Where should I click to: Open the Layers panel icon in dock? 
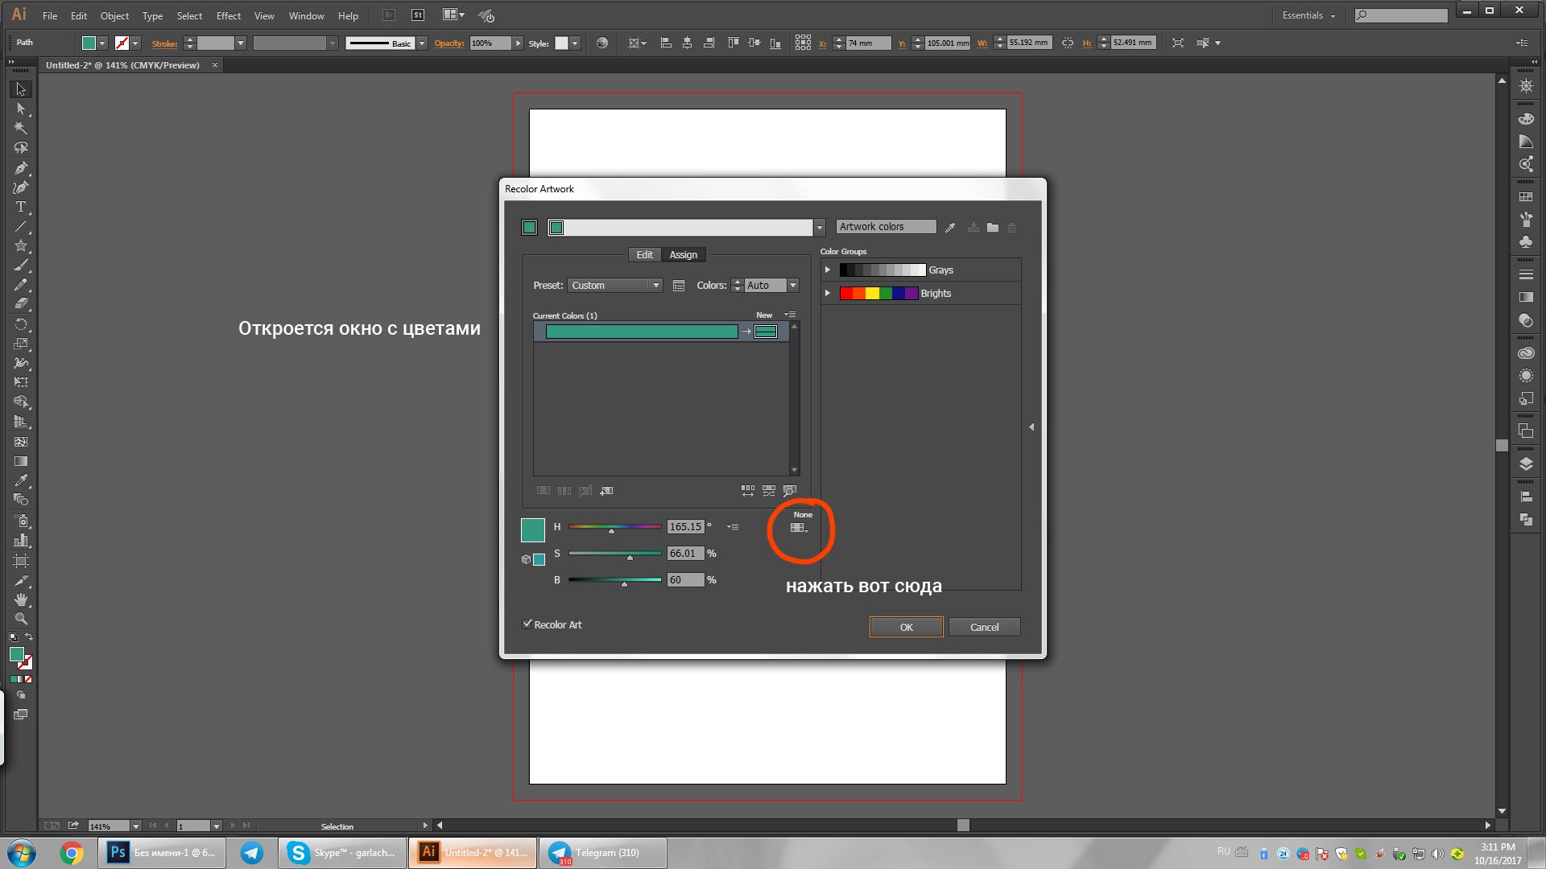coord(1526,464)
